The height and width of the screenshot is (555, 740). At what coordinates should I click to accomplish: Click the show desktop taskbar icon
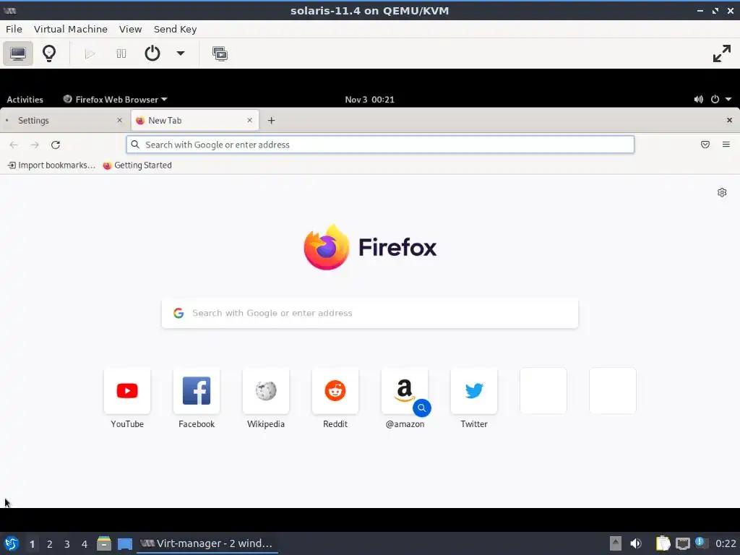point(125,544)
